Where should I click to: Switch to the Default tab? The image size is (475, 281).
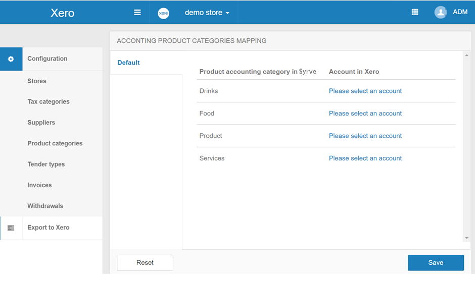point(128,63)
